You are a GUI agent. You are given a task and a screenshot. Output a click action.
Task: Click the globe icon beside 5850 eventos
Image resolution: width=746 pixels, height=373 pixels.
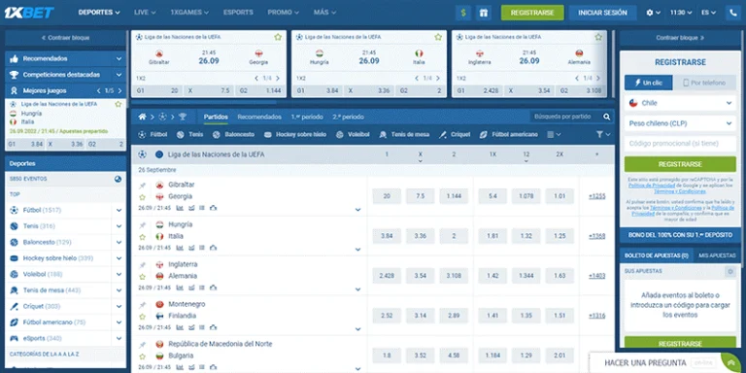coord(118,179)
